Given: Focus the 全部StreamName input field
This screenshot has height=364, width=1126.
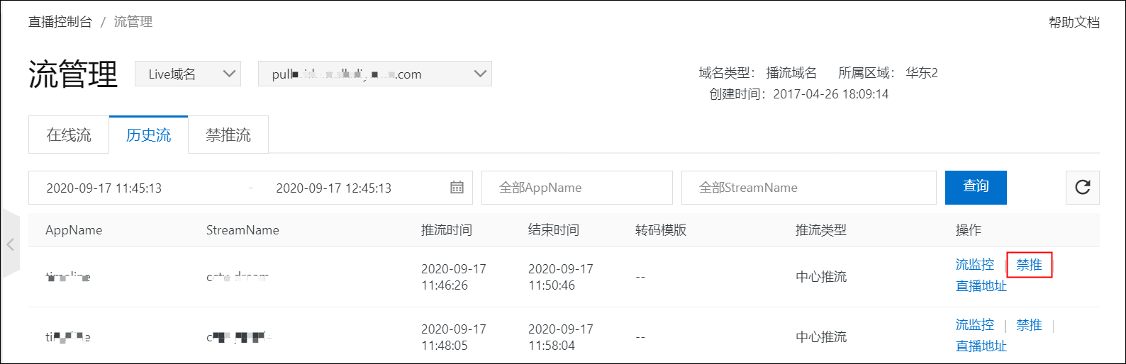Looking at the screenshot, I should 809,188.
